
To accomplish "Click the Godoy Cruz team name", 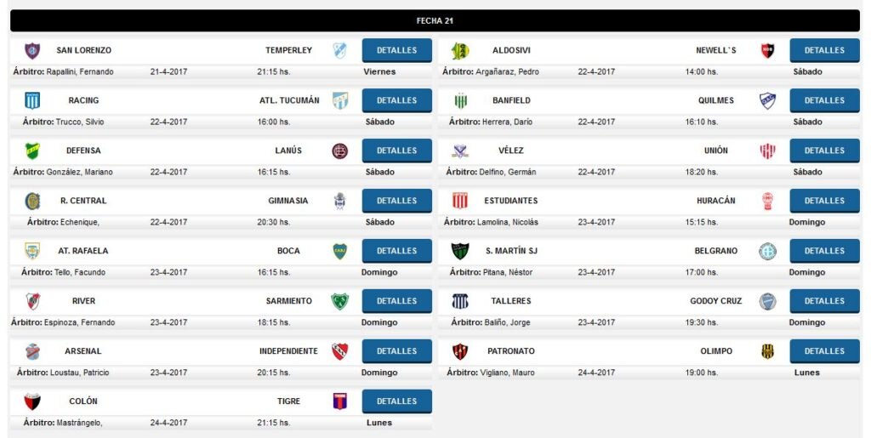I will (x=715, y=301).
